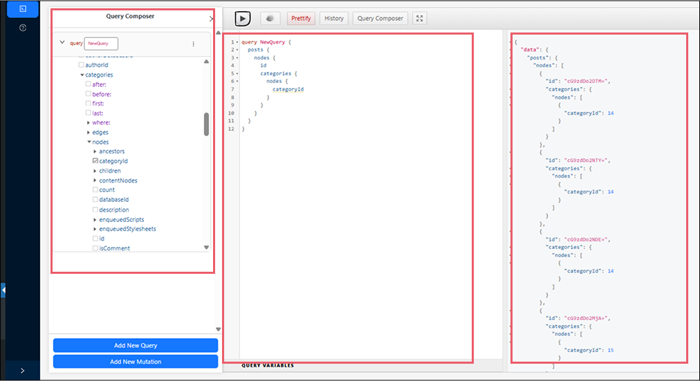Open the GraphiQL IDE icon in left sidebar
Screen dimensions: 700x381
[x=23, y=9]
